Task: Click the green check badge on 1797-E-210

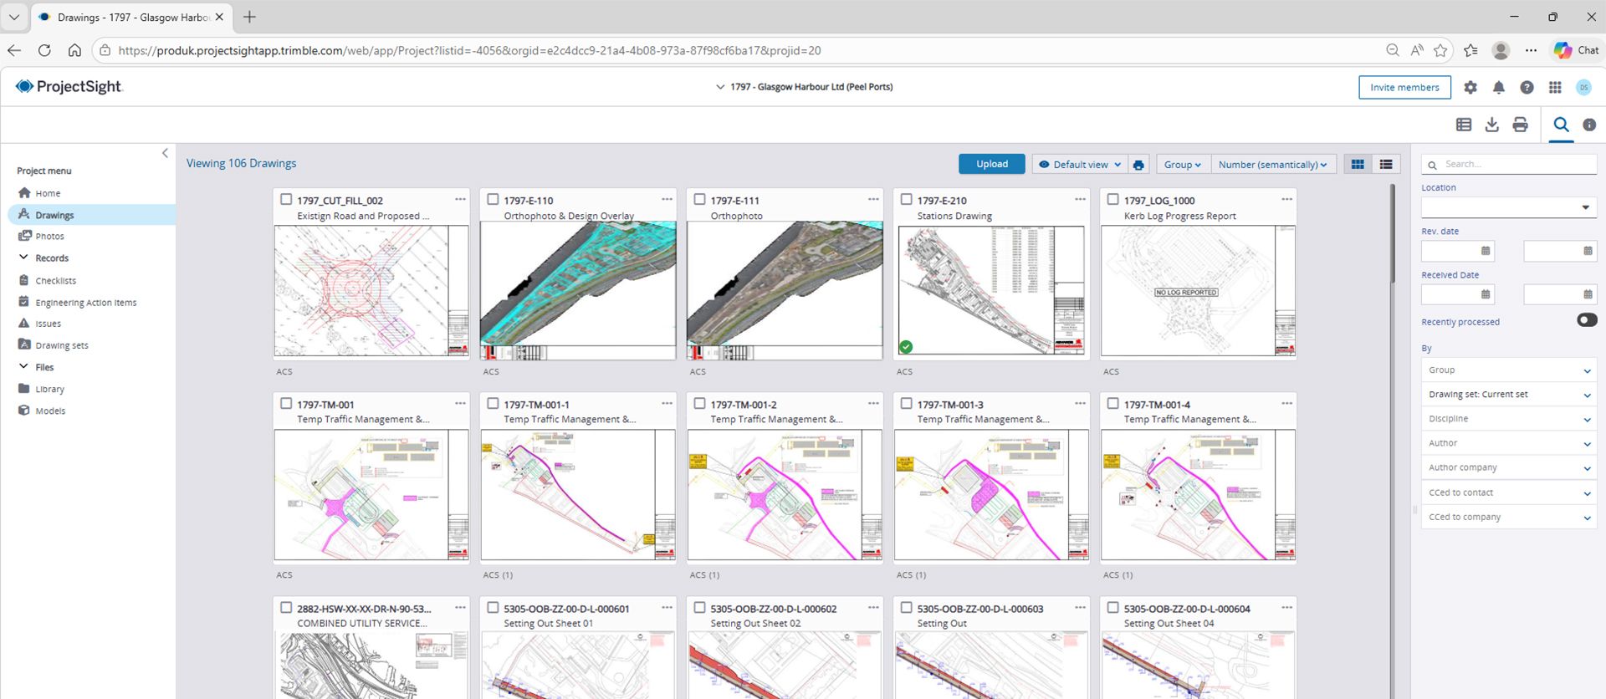Action: point(906,347)
